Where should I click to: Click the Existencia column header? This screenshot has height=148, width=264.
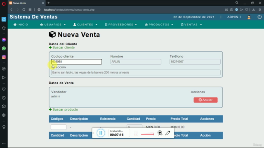point(108,119)
